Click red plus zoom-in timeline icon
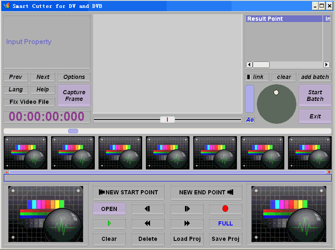 [x=329, y=172]
